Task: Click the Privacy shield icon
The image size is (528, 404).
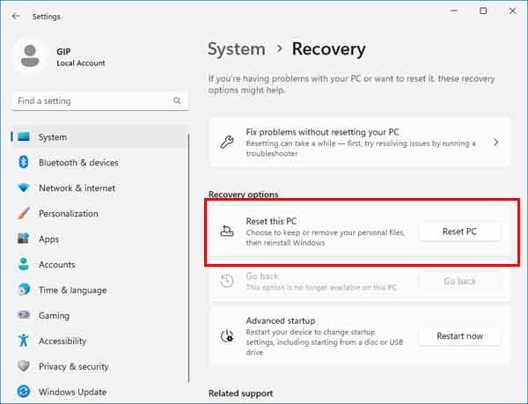Action: [x=24, y=366]
